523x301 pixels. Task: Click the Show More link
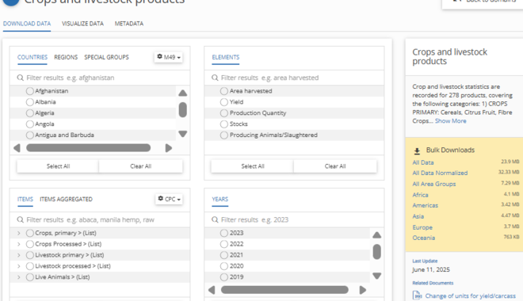coord(450,121)
